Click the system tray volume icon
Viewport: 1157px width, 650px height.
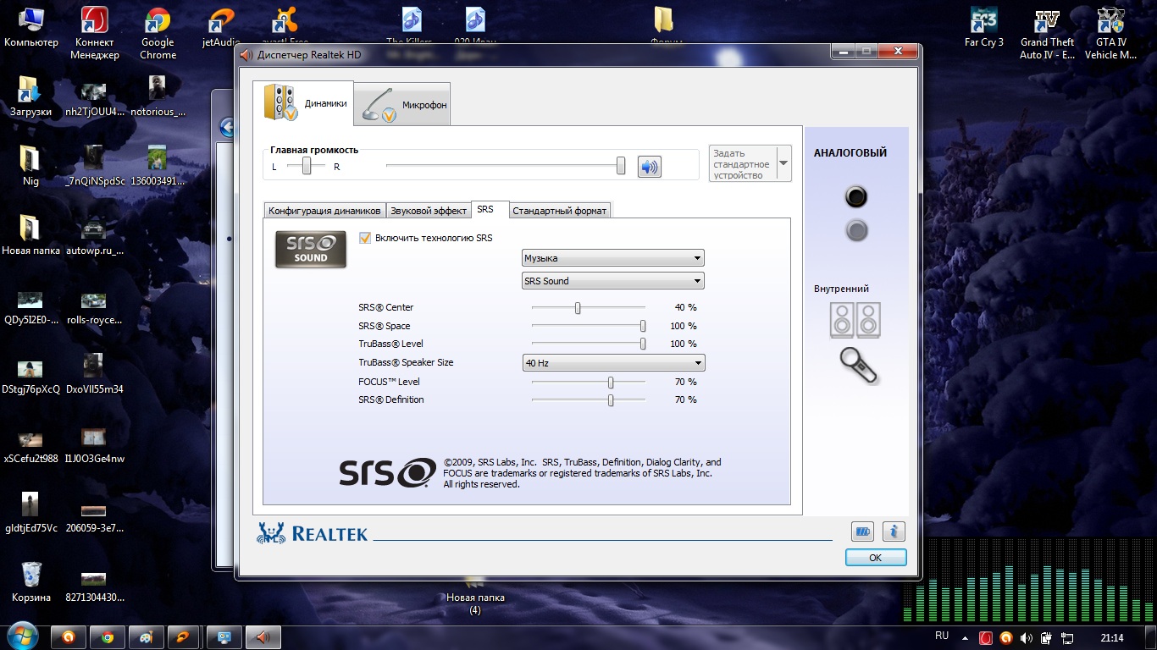(1027, 637)
